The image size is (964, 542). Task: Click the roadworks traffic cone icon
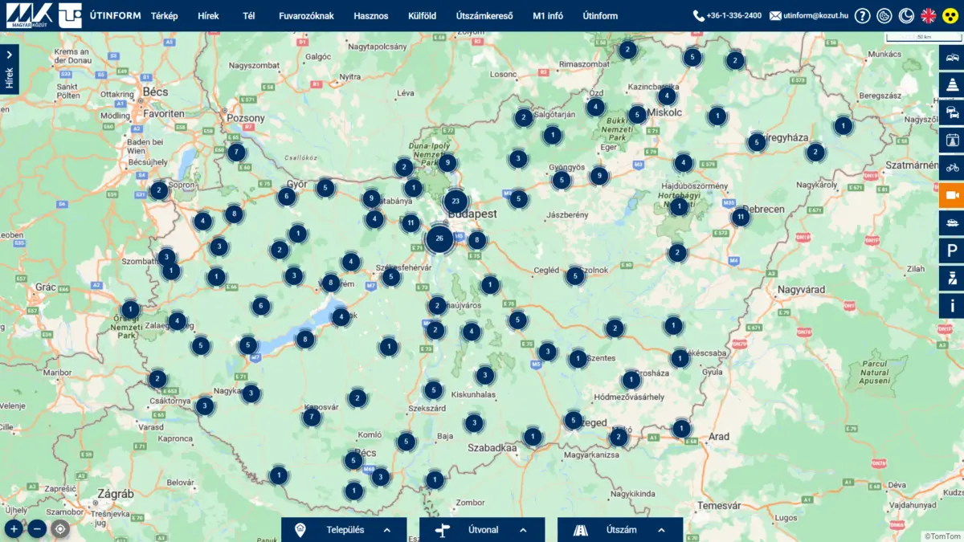coord(952,84)
